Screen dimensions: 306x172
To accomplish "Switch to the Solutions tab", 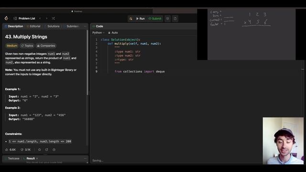I will pyautogui.click(x=52, y=26).
